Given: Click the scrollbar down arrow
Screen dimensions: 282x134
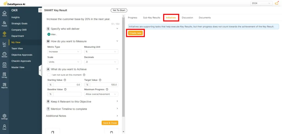Looking at the screenshot, I should click(123, 132).
